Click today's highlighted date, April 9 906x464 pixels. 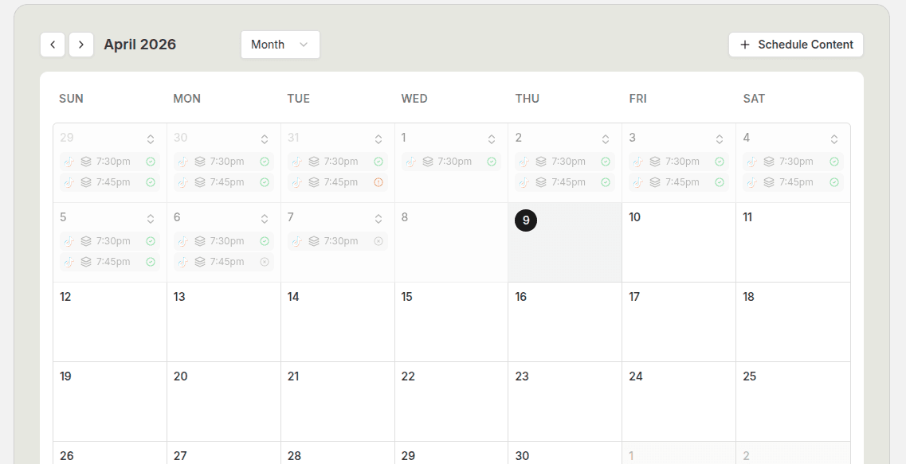click(x=526, y=220)
